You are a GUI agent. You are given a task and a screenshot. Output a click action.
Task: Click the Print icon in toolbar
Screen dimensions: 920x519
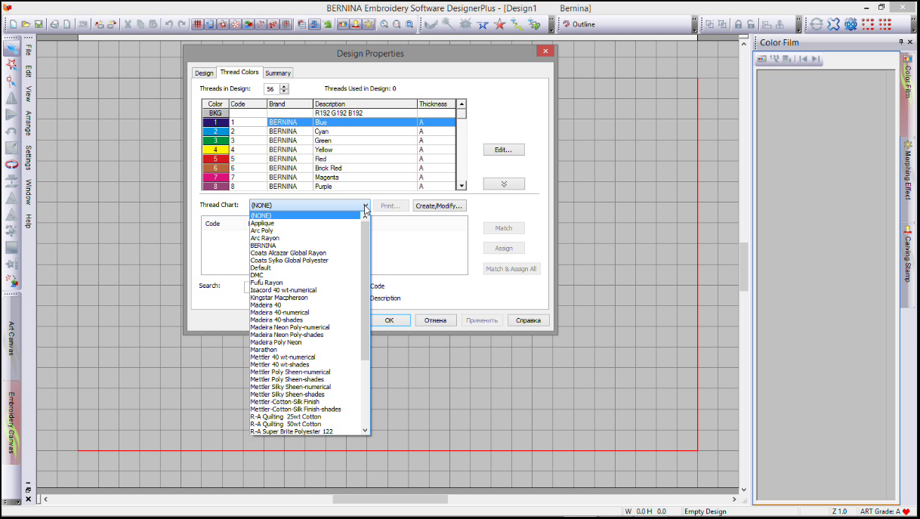(55, 24)
